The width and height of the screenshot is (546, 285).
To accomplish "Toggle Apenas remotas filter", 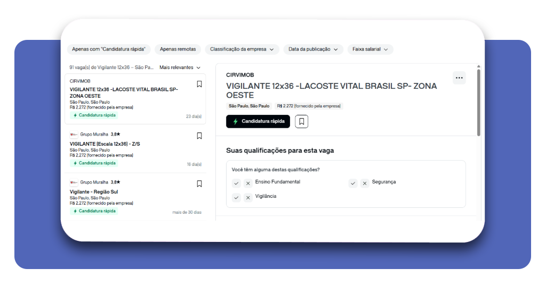I will (178, 49).
